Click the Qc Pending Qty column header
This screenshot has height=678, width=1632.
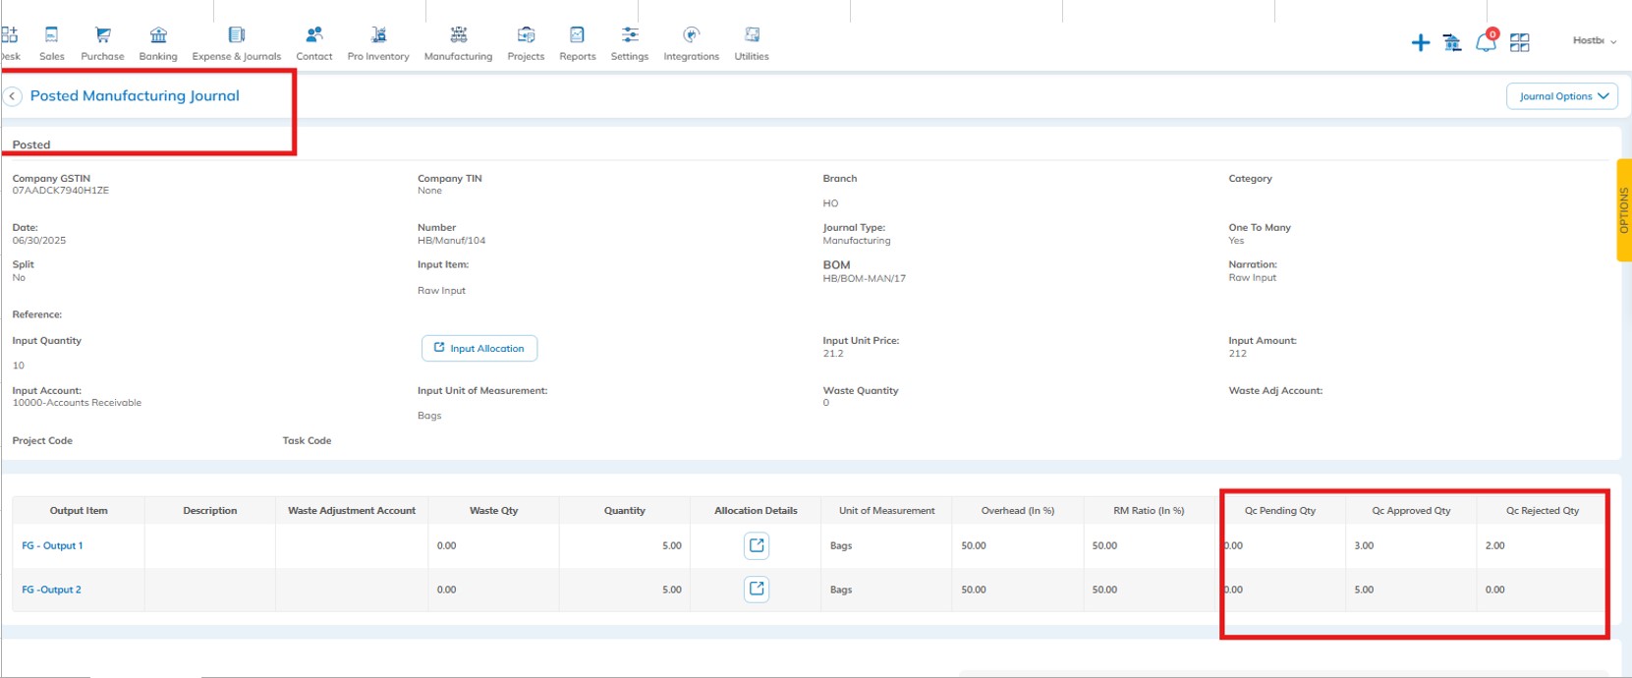click(1280, 511)
